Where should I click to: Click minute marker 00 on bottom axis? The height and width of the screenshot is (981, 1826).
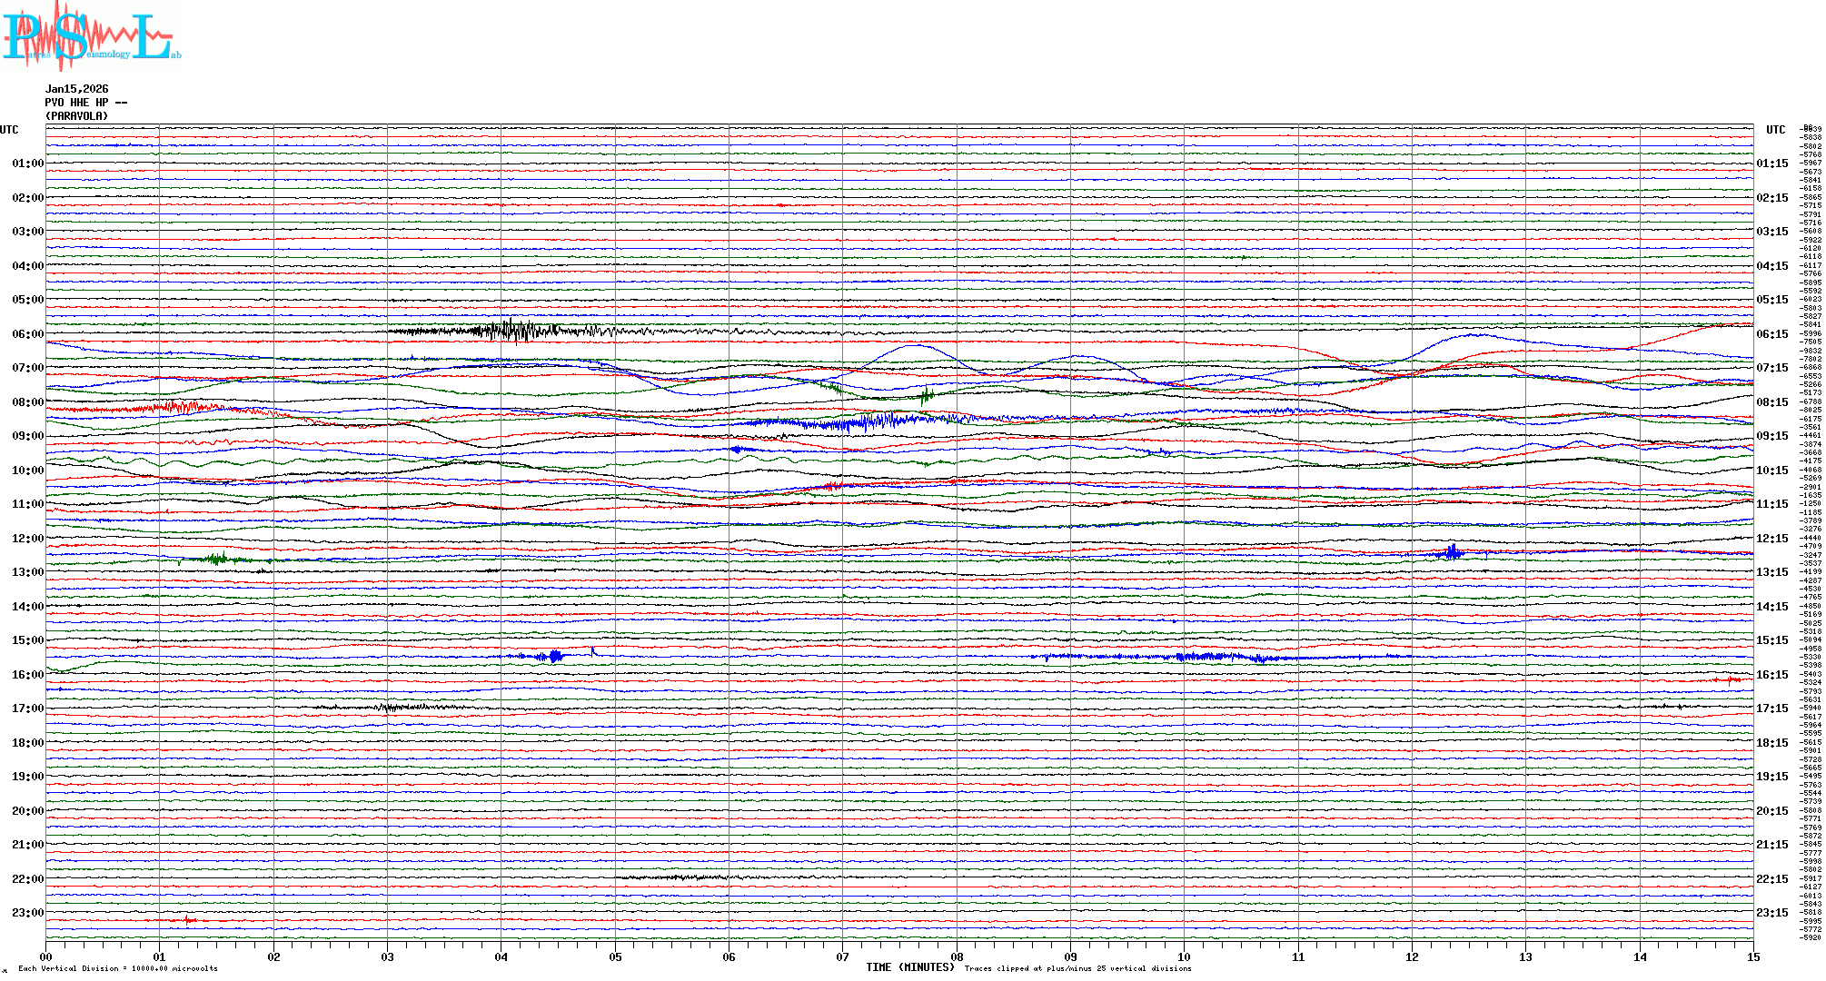click(x=46, y=957)
